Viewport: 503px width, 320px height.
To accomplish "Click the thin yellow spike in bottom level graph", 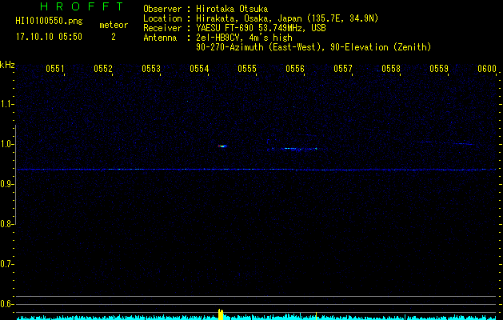I will pos(317,316).
